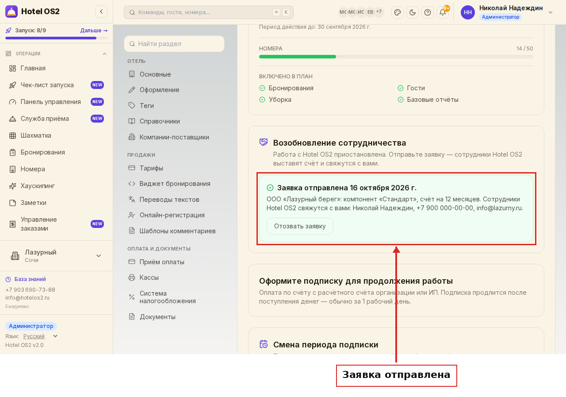This screenshot has height=397, width=566.
Task: Open the theme palette icon
Action: 398,12
